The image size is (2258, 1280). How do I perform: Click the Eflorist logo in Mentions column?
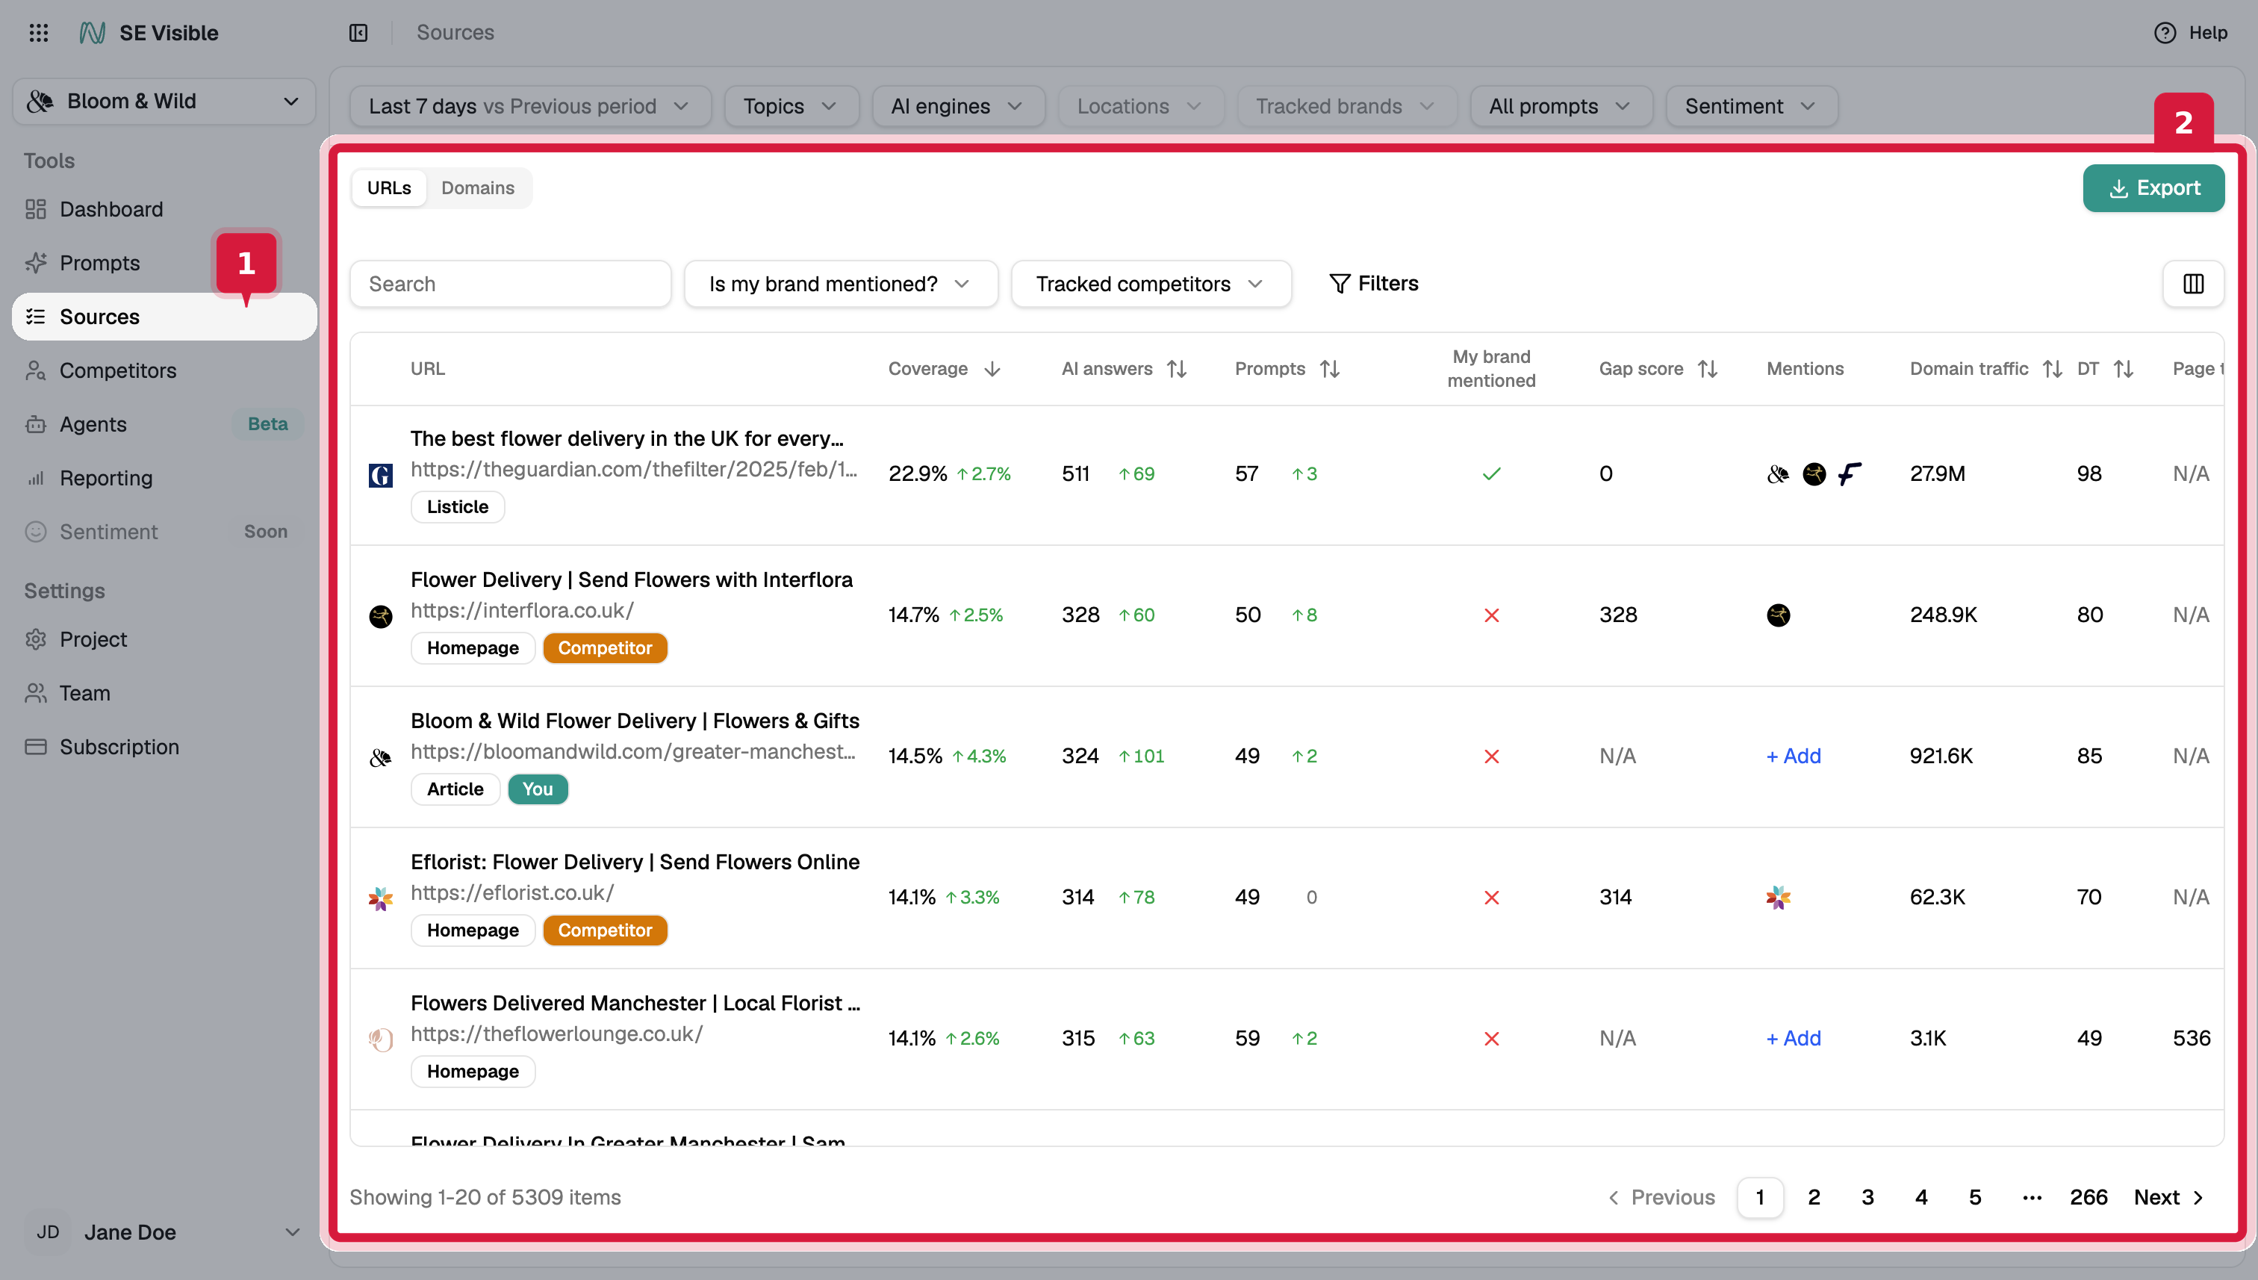coord(1778,898)
